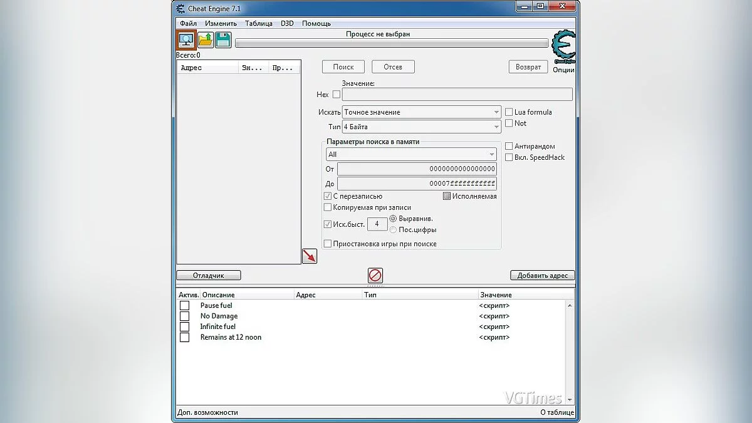The height and width of the screenshot is (423, 752).
Task: Click the Добавить адрес button
Action: tap(542, 275)
